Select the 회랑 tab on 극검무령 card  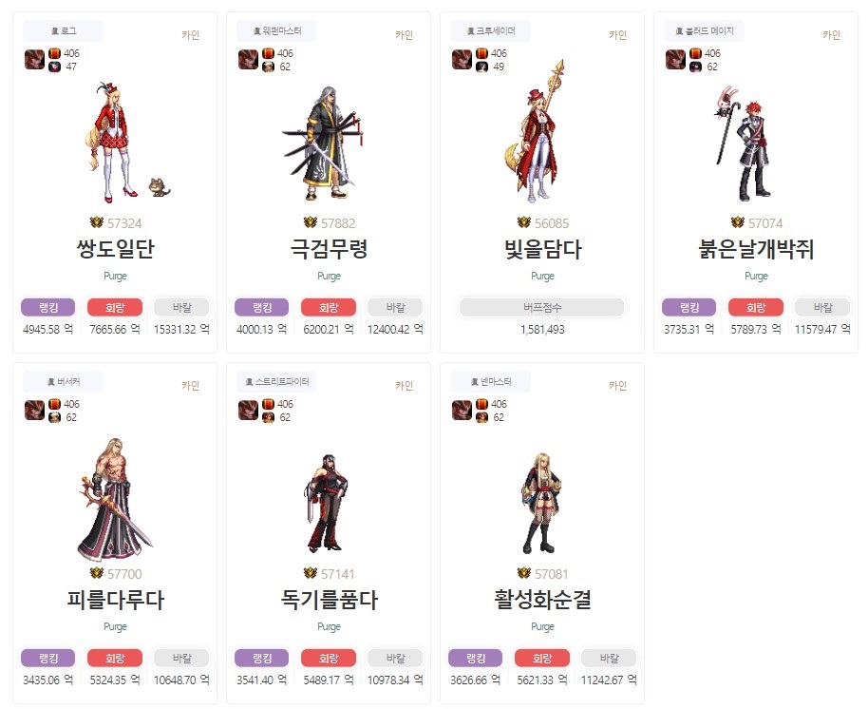329,307
